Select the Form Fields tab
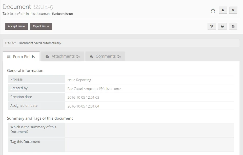 [x=21, y=57]
